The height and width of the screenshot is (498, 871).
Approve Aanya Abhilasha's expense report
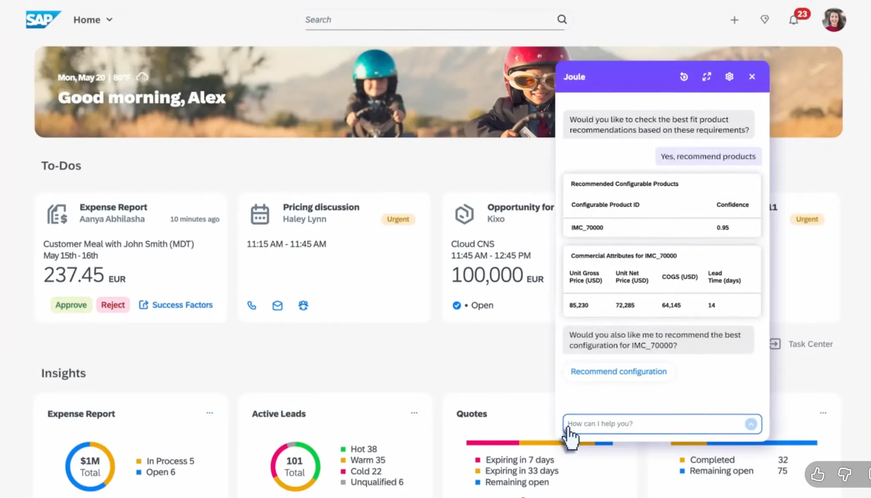[71, 304]
